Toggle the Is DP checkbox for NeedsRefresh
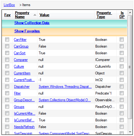 (122, 127)
